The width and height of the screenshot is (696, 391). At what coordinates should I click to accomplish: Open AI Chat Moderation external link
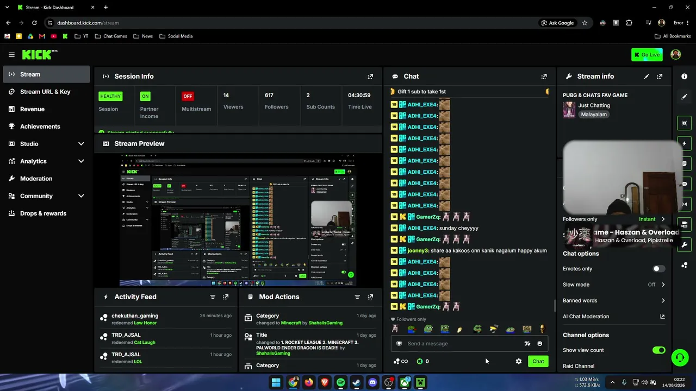[662, 317]
